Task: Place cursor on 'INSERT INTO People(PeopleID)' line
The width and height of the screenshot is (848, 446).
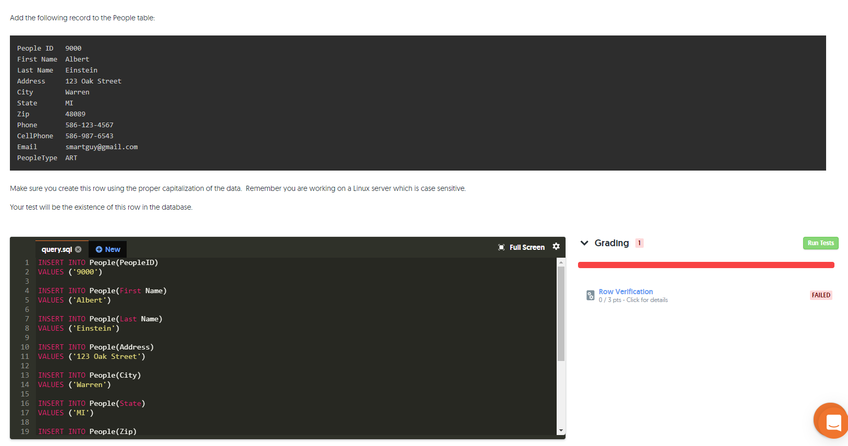Action: [98, 262]
